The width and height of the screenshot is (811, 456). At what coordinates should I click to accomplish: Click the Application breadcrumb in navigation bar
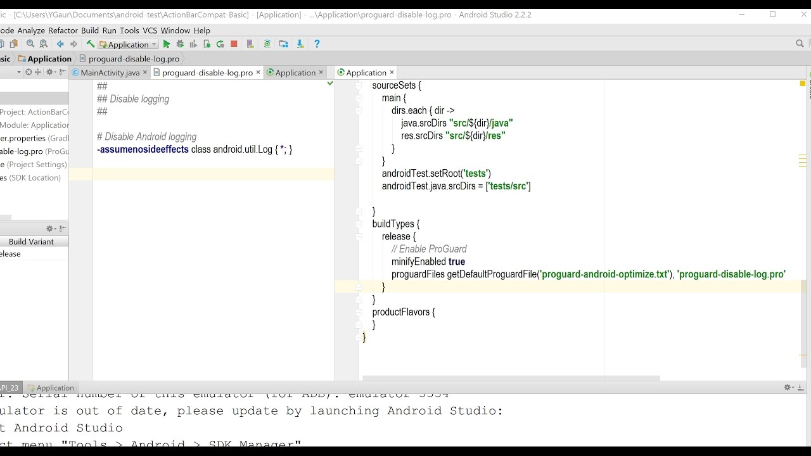(x=44, y=58)
